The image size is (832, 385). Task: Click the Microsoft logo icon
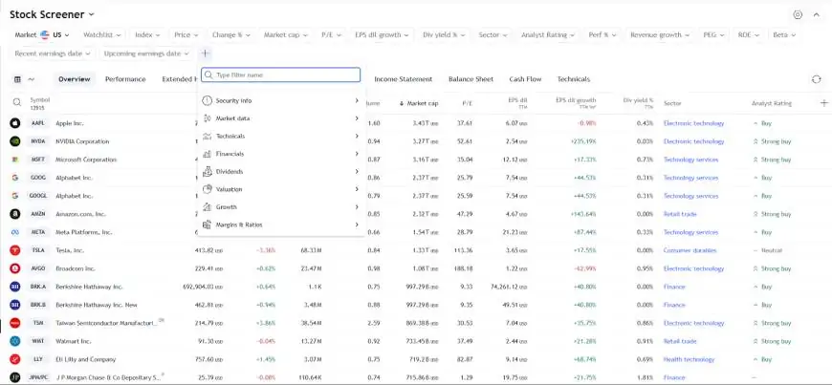[x=15, y=160]
